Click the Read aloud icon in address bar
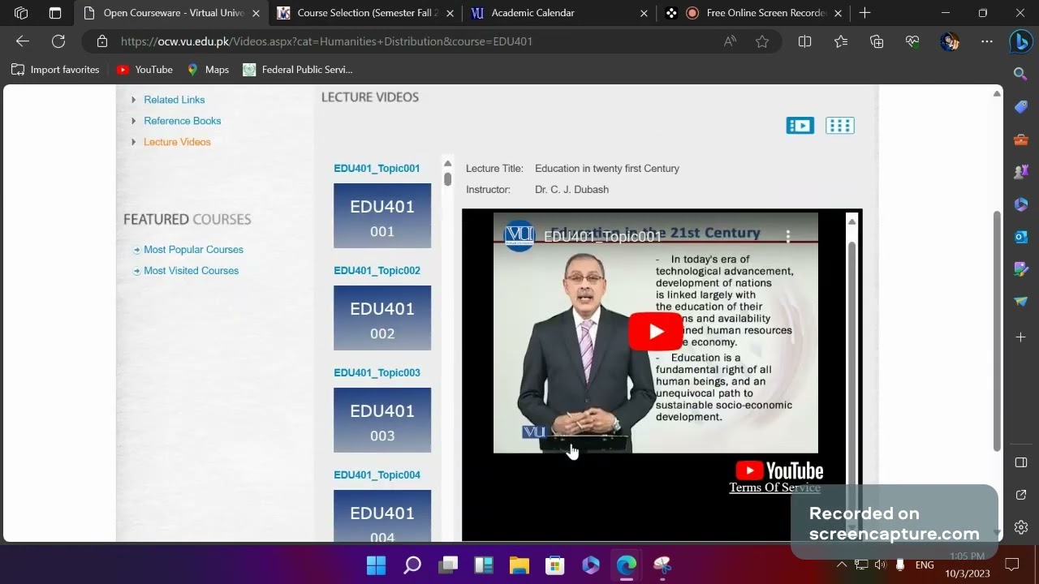This screenshot has height=584, width=1039. (x=731, y=41)
